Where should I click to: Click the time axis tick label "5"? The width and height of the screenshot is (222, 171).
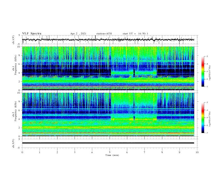[110, 152]
